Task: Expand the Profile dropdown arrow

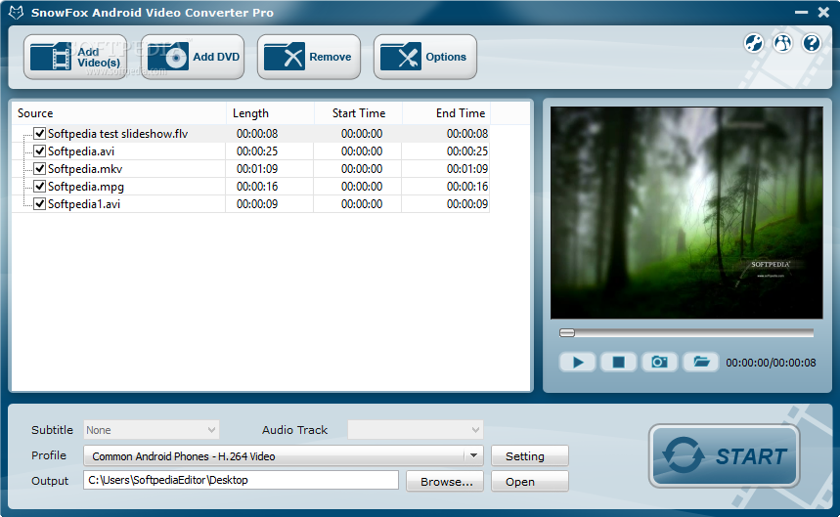Action: (x=473, y=456)
